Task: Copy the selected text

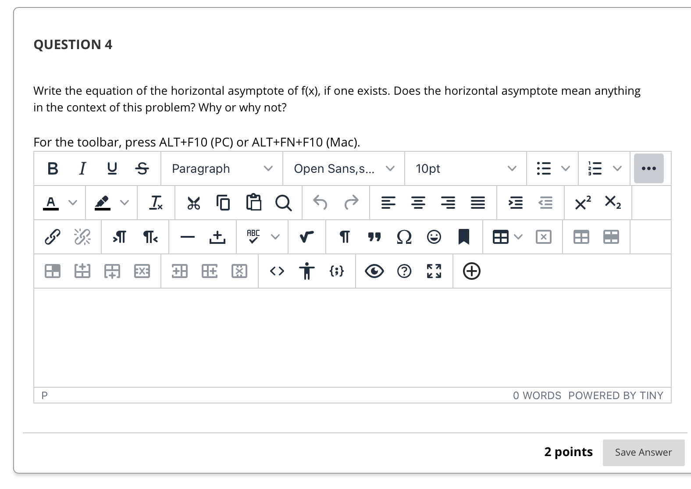Action: [x=224, y=203]
